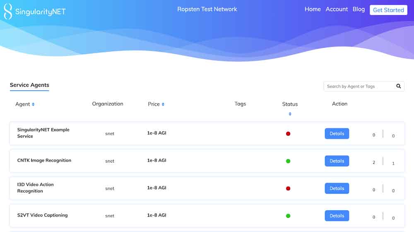Select the Service Agents tab
This screenshot has width=414, height=232.
click(x=29, y=85)
